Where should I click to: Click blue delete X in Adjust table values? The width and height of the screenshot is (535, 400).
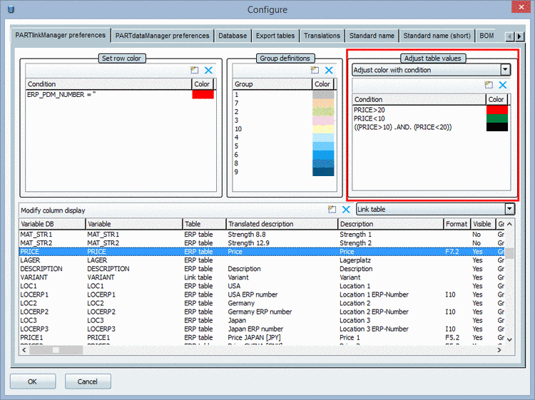click(x=502, y=85)
